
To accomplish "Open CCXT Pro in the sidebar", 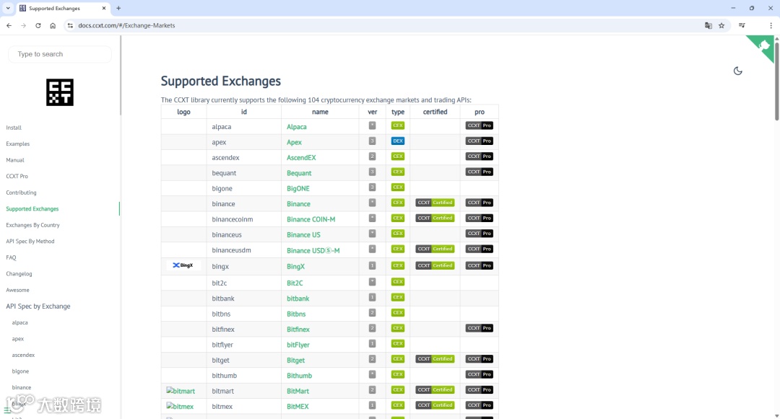I will coord(17,176).
